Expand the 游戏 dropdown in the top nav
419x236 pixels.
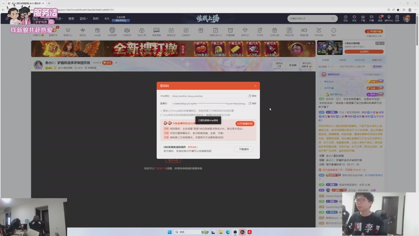[83, 19]
